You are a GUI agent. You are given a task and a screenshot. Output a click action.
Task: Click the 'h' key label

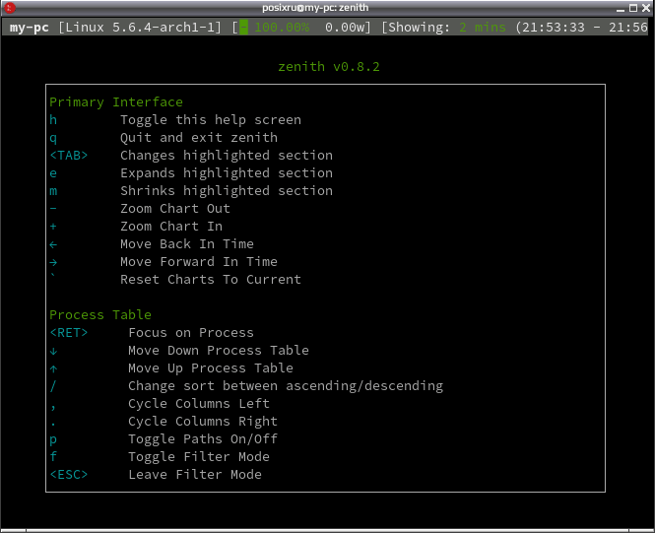[53, 120]
